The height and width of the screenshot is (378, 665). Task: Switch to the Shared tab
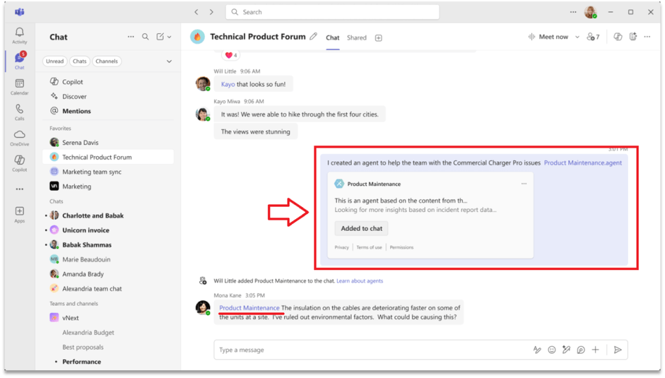coord(356,38)
